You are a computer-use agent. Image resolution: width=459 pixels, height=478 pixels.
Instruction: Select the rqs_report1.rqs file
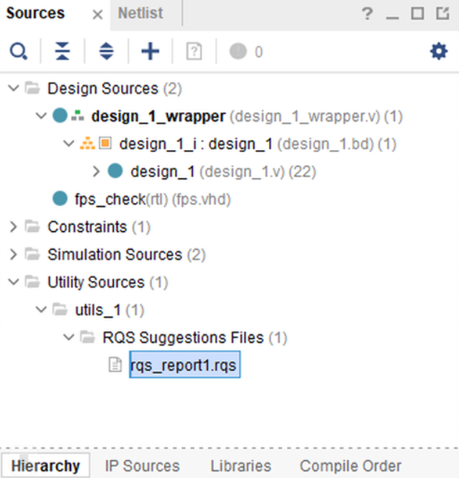(x=184, y=366)
